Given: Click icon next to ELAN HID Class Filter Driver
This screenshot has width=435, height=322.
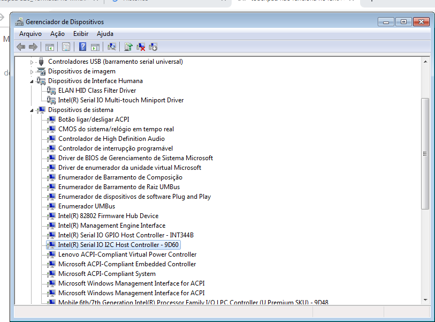Looking at the screenshot, I should pyautogui.click(x=51, y=91).
